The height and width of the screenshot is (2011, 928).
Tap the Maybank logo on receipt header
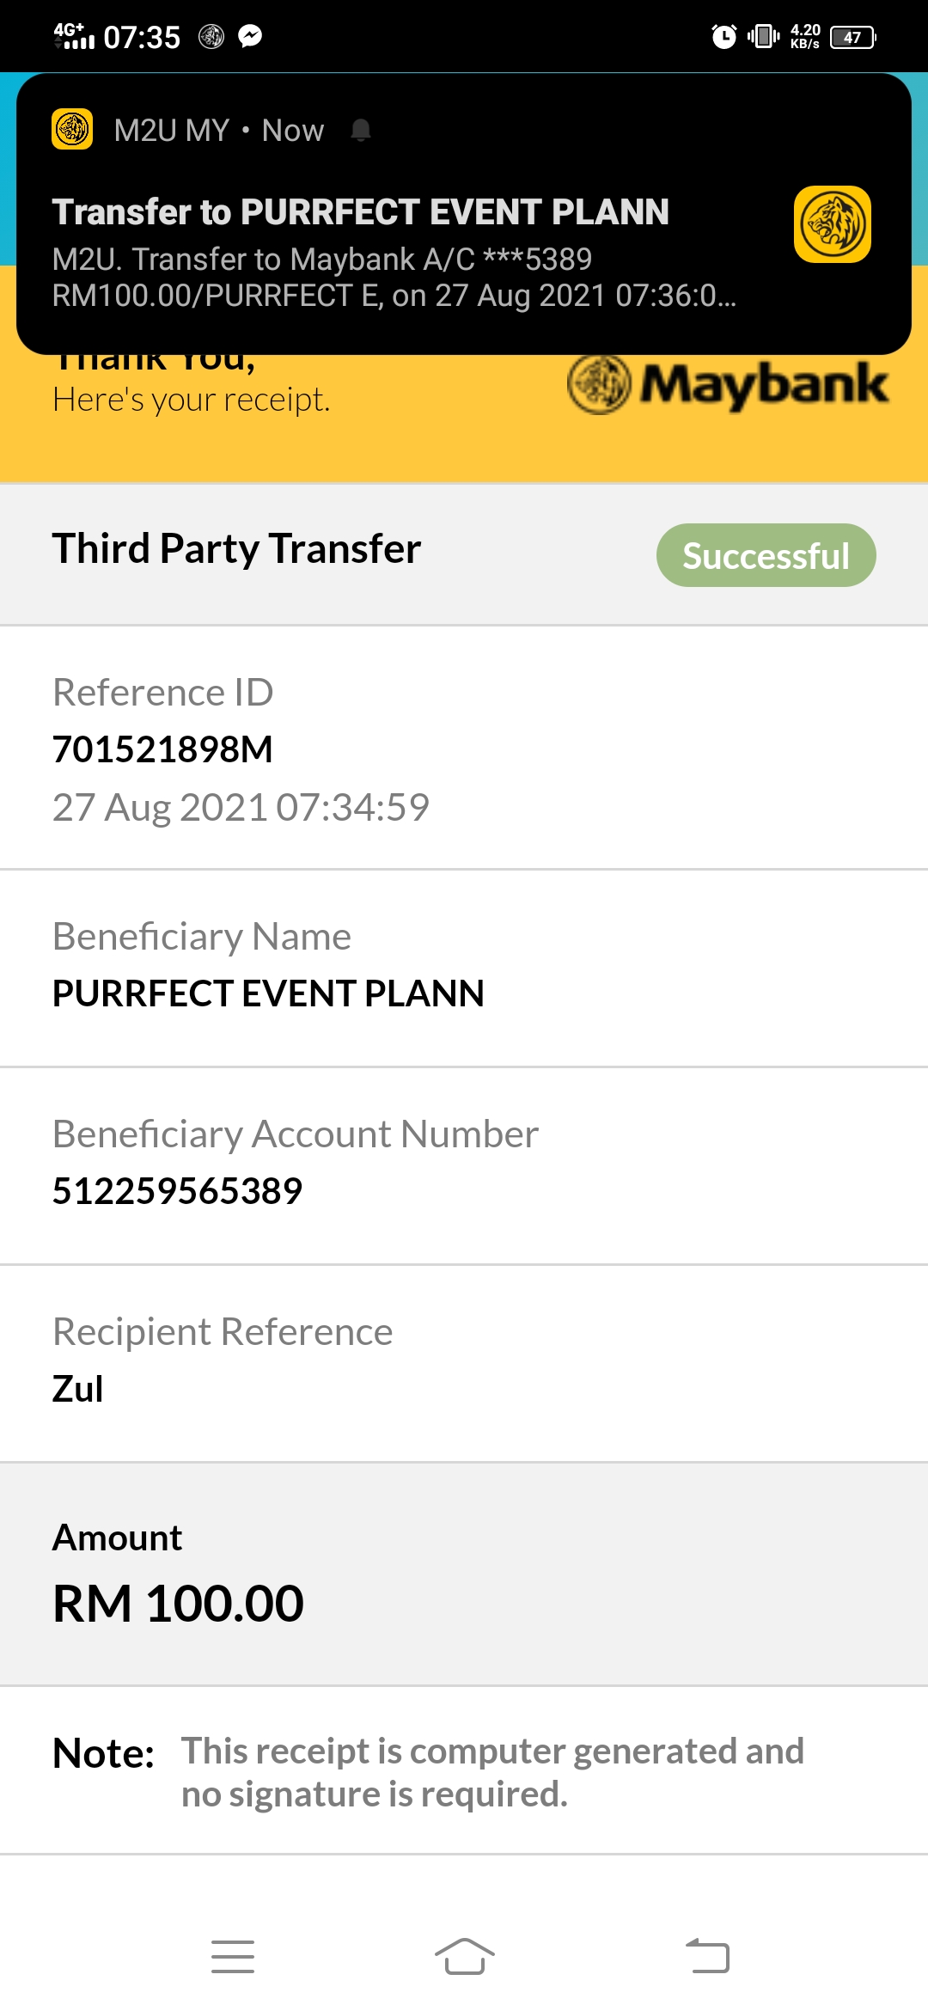tap(728, 384)
